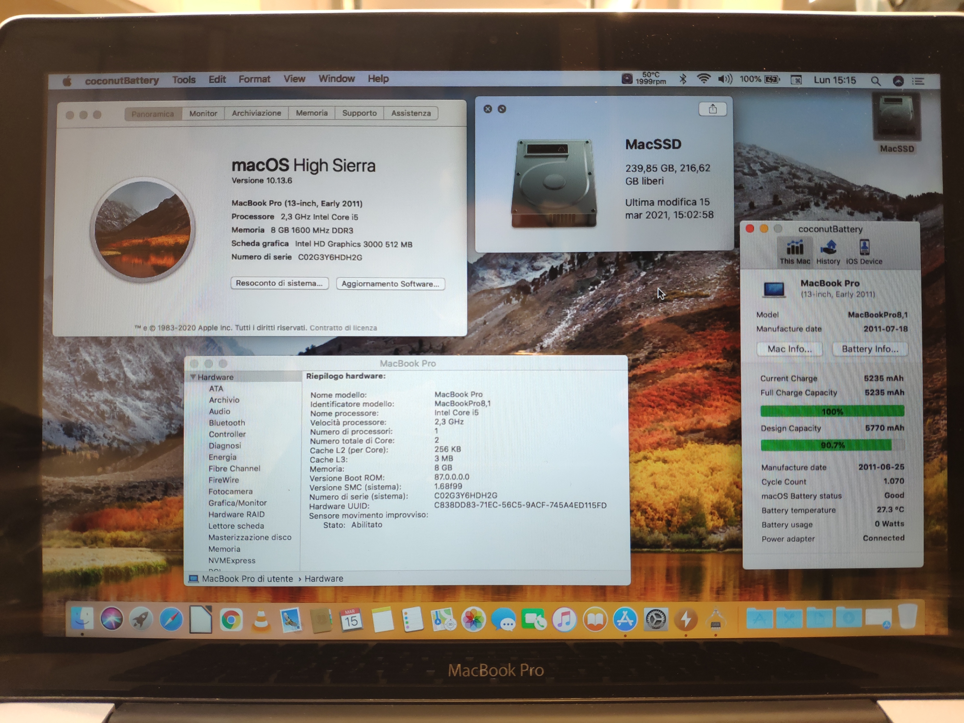The image size is (964, 723).
Task: Click Bluetooth icon in menu bar
Action: [x=683, y=79]
